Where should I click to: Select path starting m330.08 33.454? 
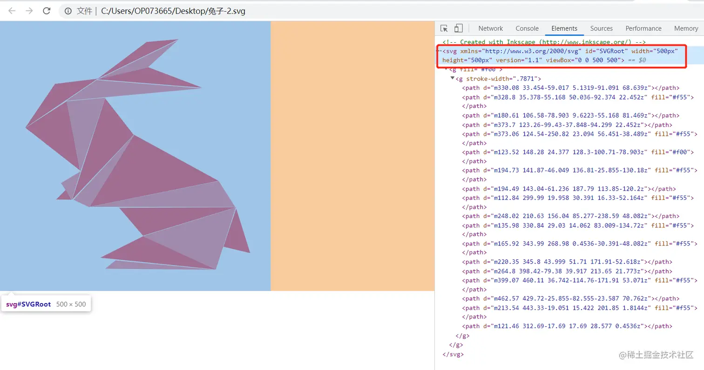[571, 88]
